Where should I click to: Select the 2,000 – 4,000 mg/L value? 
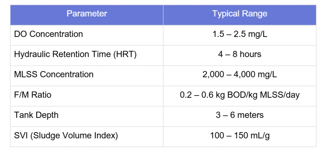(x=240, y=74)
